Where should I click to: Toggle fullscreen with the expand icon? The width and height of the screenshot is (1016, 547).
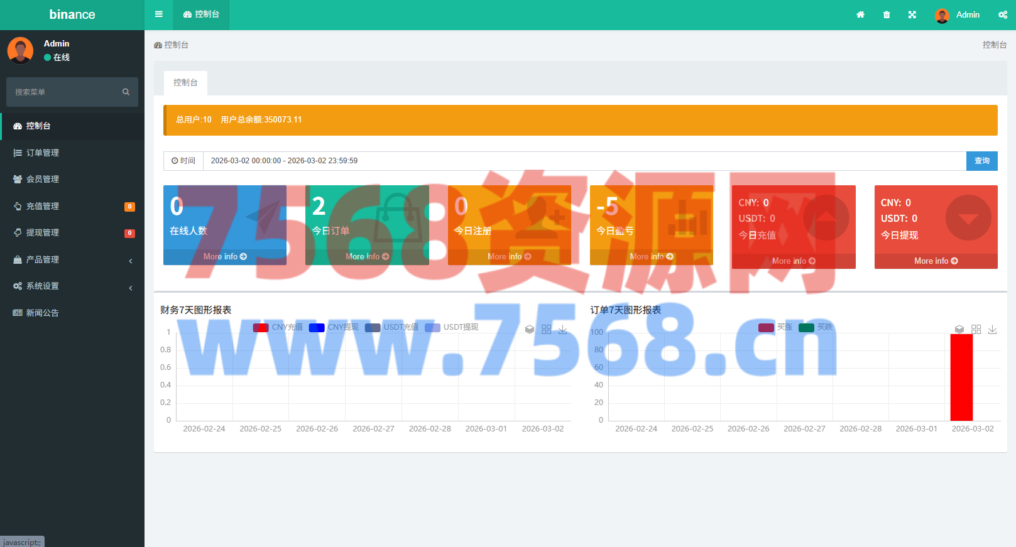[x=912, y=15]
